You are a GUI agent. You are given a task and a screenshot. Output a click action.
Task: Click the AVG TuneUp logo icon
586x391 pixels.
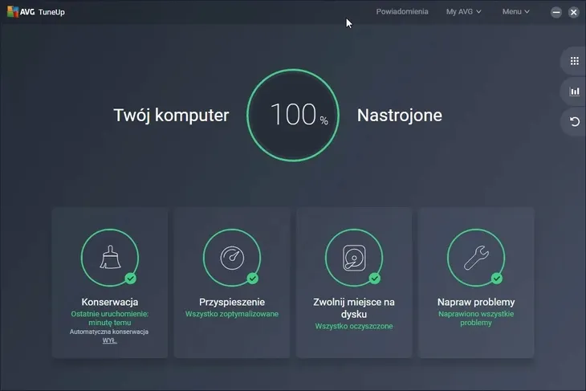click(13, 11)
